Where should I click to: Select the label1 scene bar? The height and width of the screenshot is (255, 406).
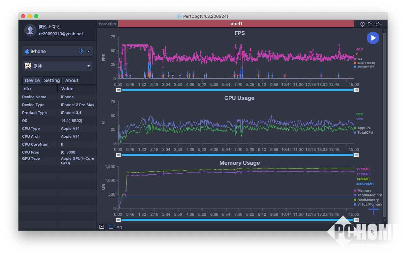(x=236, y=24)
